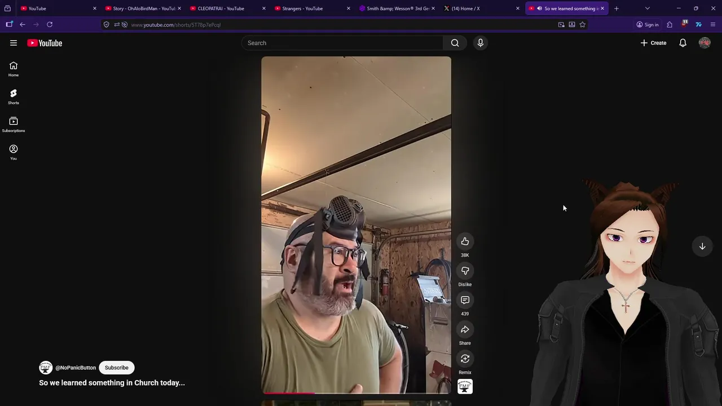Image resolution: width=722 pixels, height=406 pixels.
Task: Open the notifications bell
Action: coord(683,43)
